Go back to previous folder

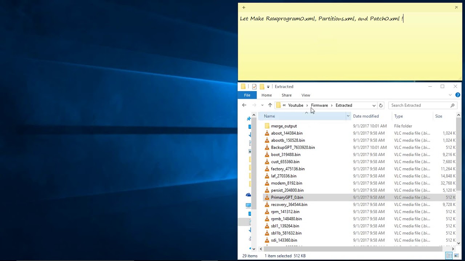tap(244, 105)
